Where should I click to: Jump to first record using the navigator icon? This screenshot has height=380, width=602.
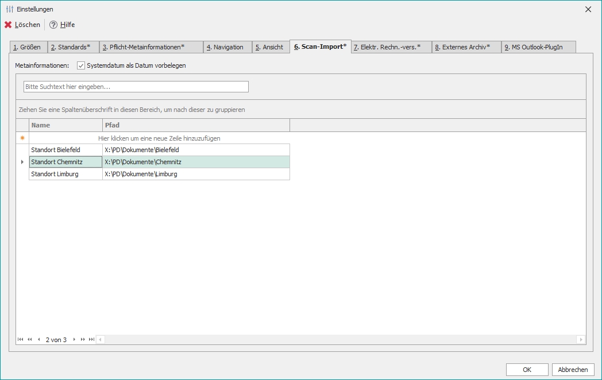point(21,339)
